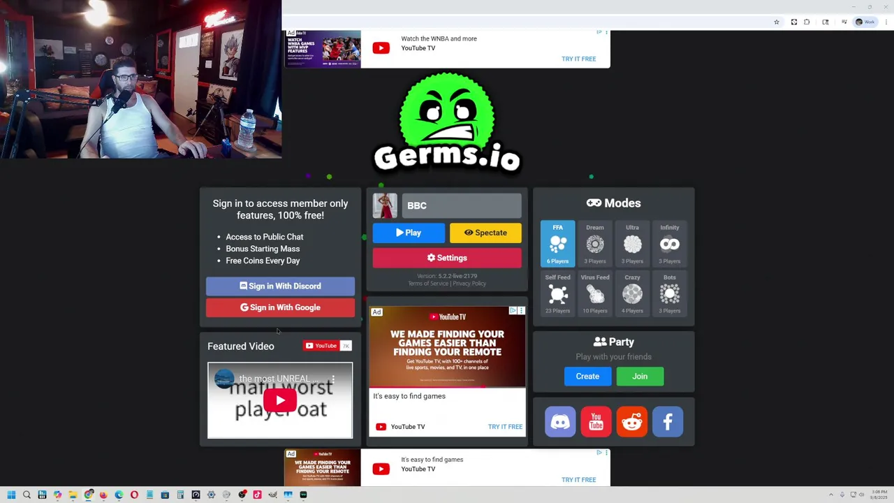Show hidden system tray icons
Viewport: 894px width, 503px height.
coord(831,495)
